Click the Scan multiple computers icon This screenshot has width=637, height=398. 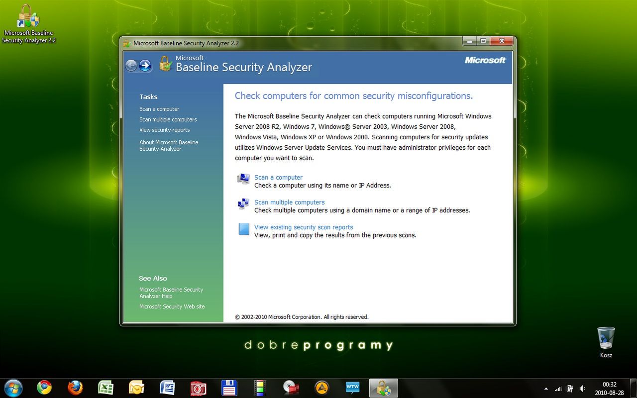point(243,204)
